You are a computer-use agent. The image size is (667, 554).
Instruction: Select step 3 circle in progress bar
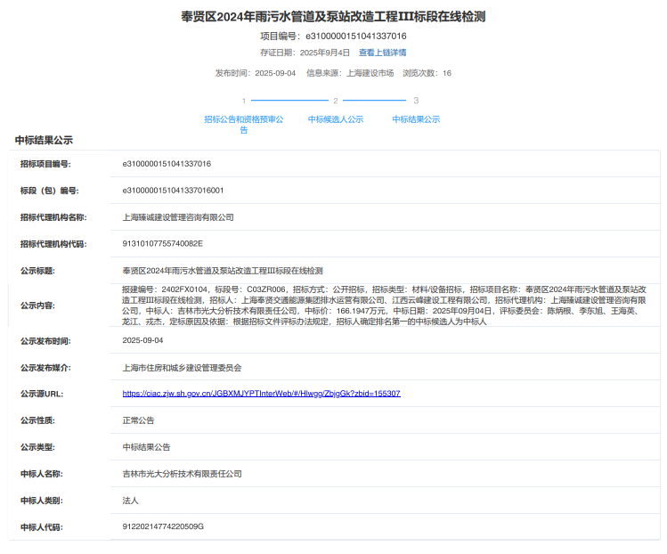pyautogui.click(x=416, y=101)
